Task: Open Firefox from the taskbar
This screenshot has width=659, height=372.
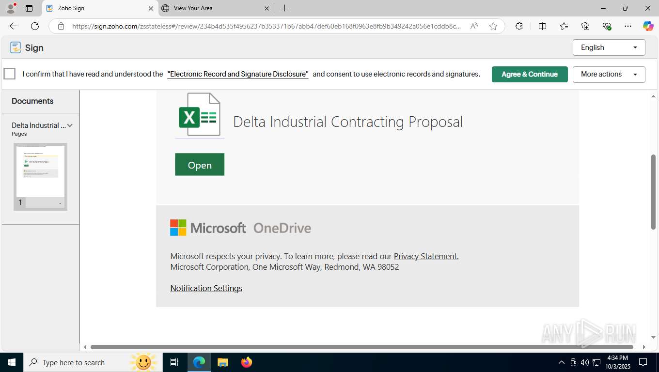Action: point(247,362)
